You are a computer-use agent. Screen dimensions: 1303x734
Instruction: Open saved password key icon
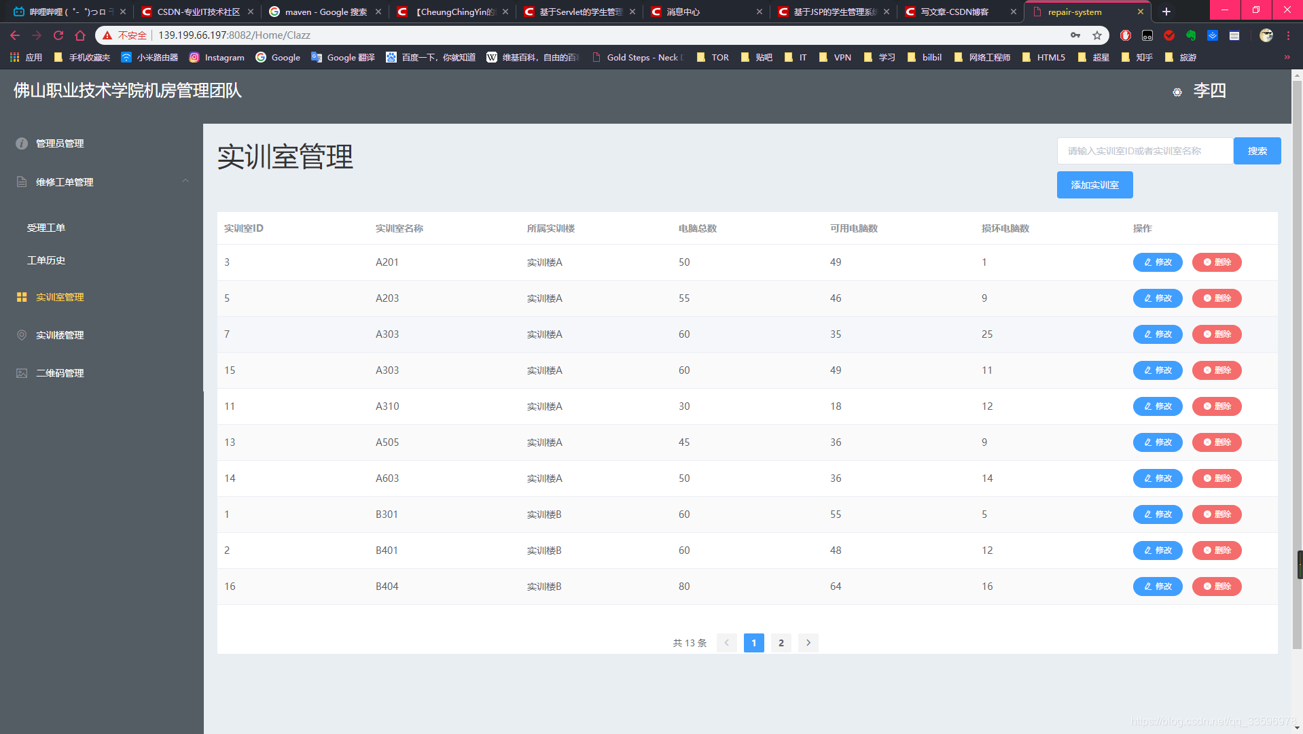pos(1075,35)
